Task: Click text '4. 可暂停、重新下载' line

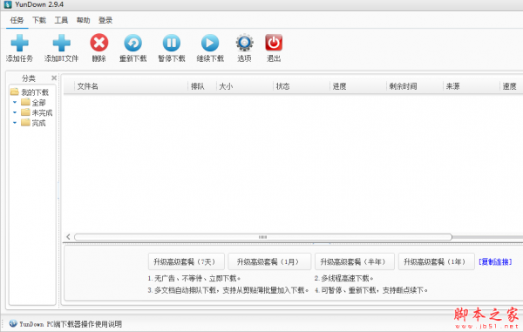Action: 371,290
